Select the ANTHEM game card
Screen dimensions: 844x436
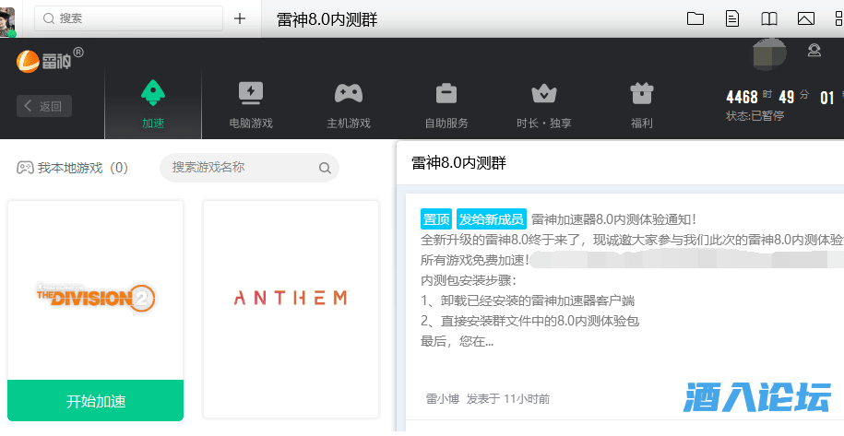(291, 299)
